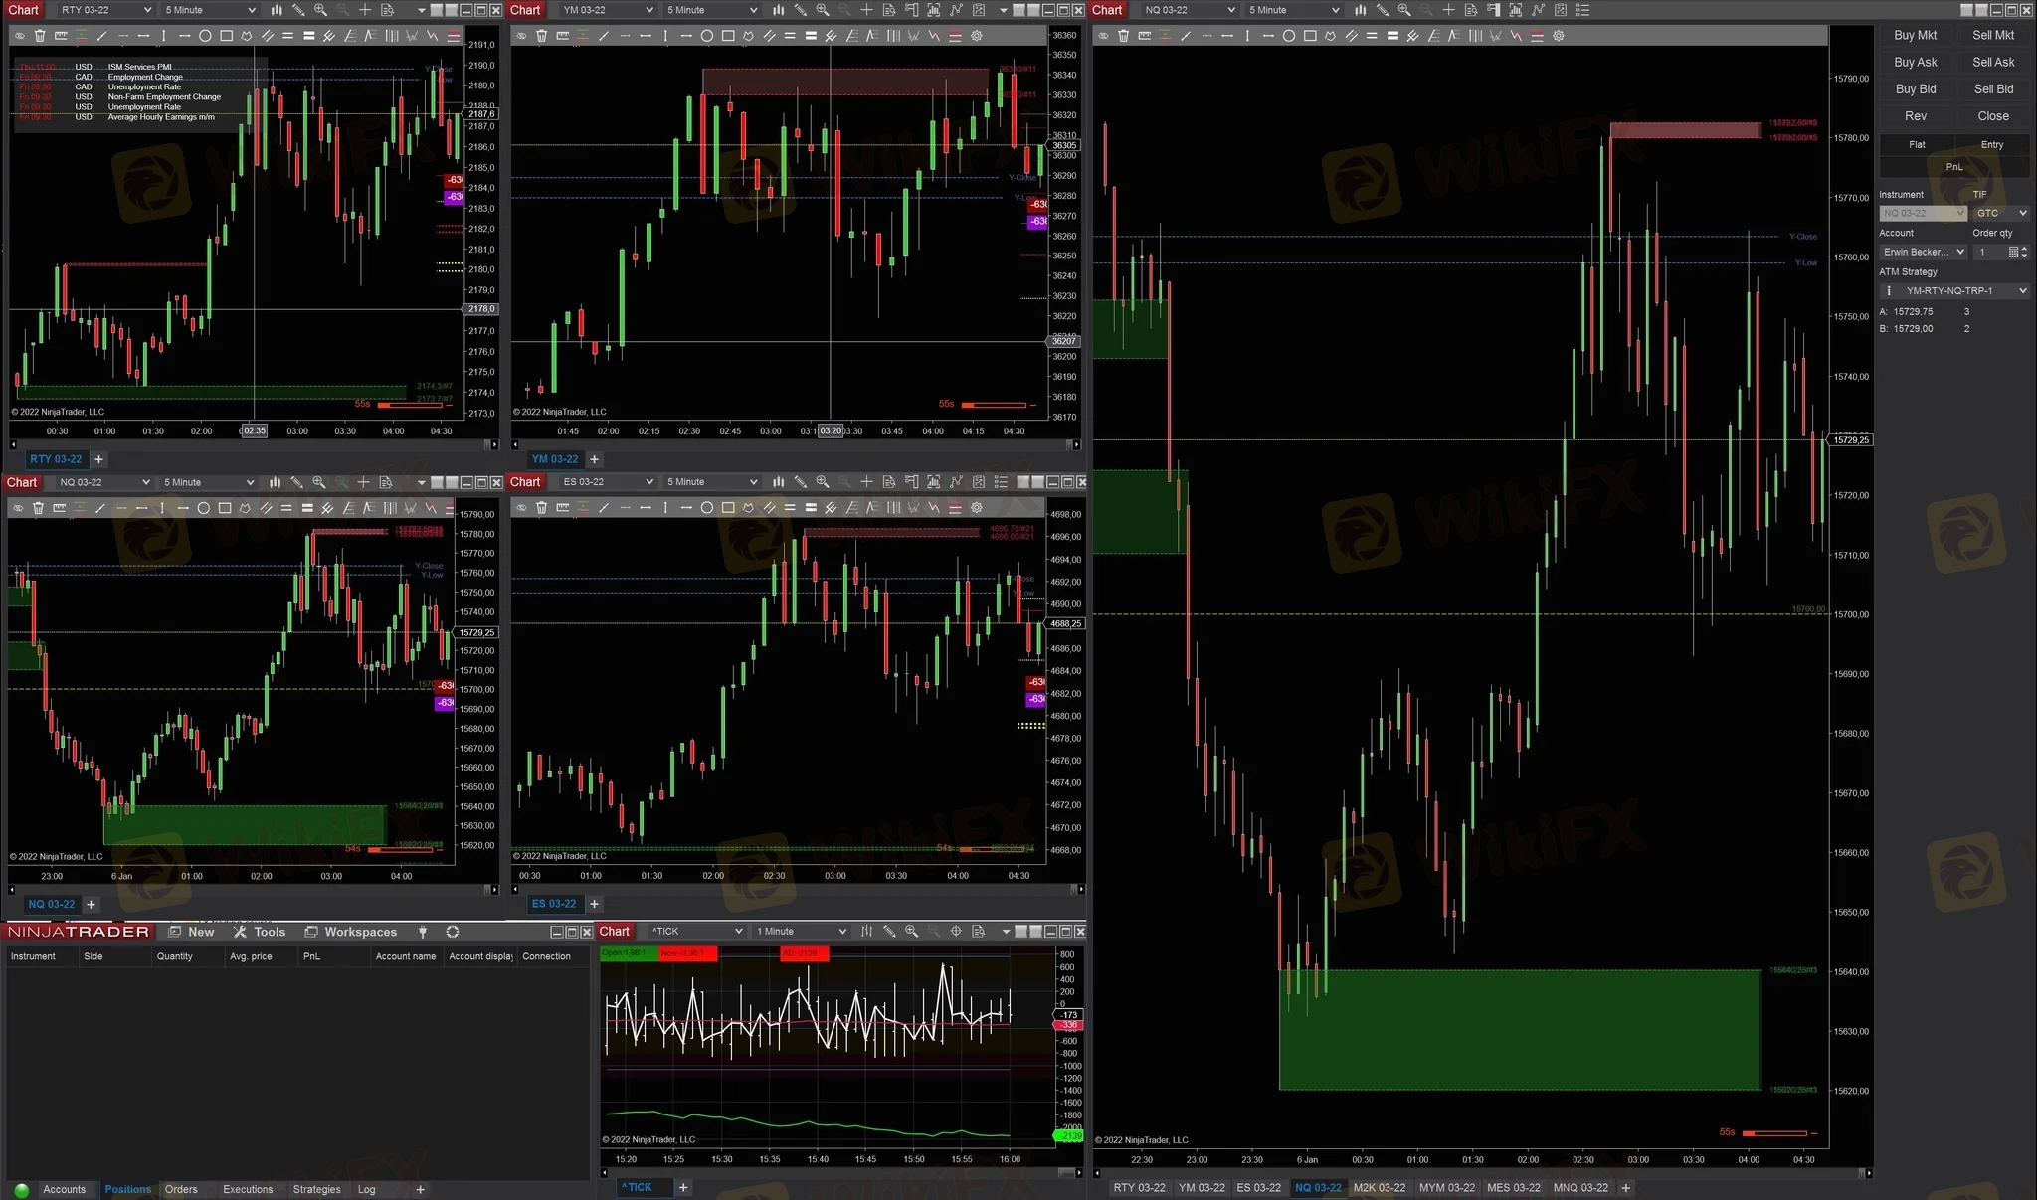Viewport: 2037px width, 1200px height.
Task: Toggle the eye visibility icon in the large NQ chart toolbar
Action: click(x=1103, y=36)
